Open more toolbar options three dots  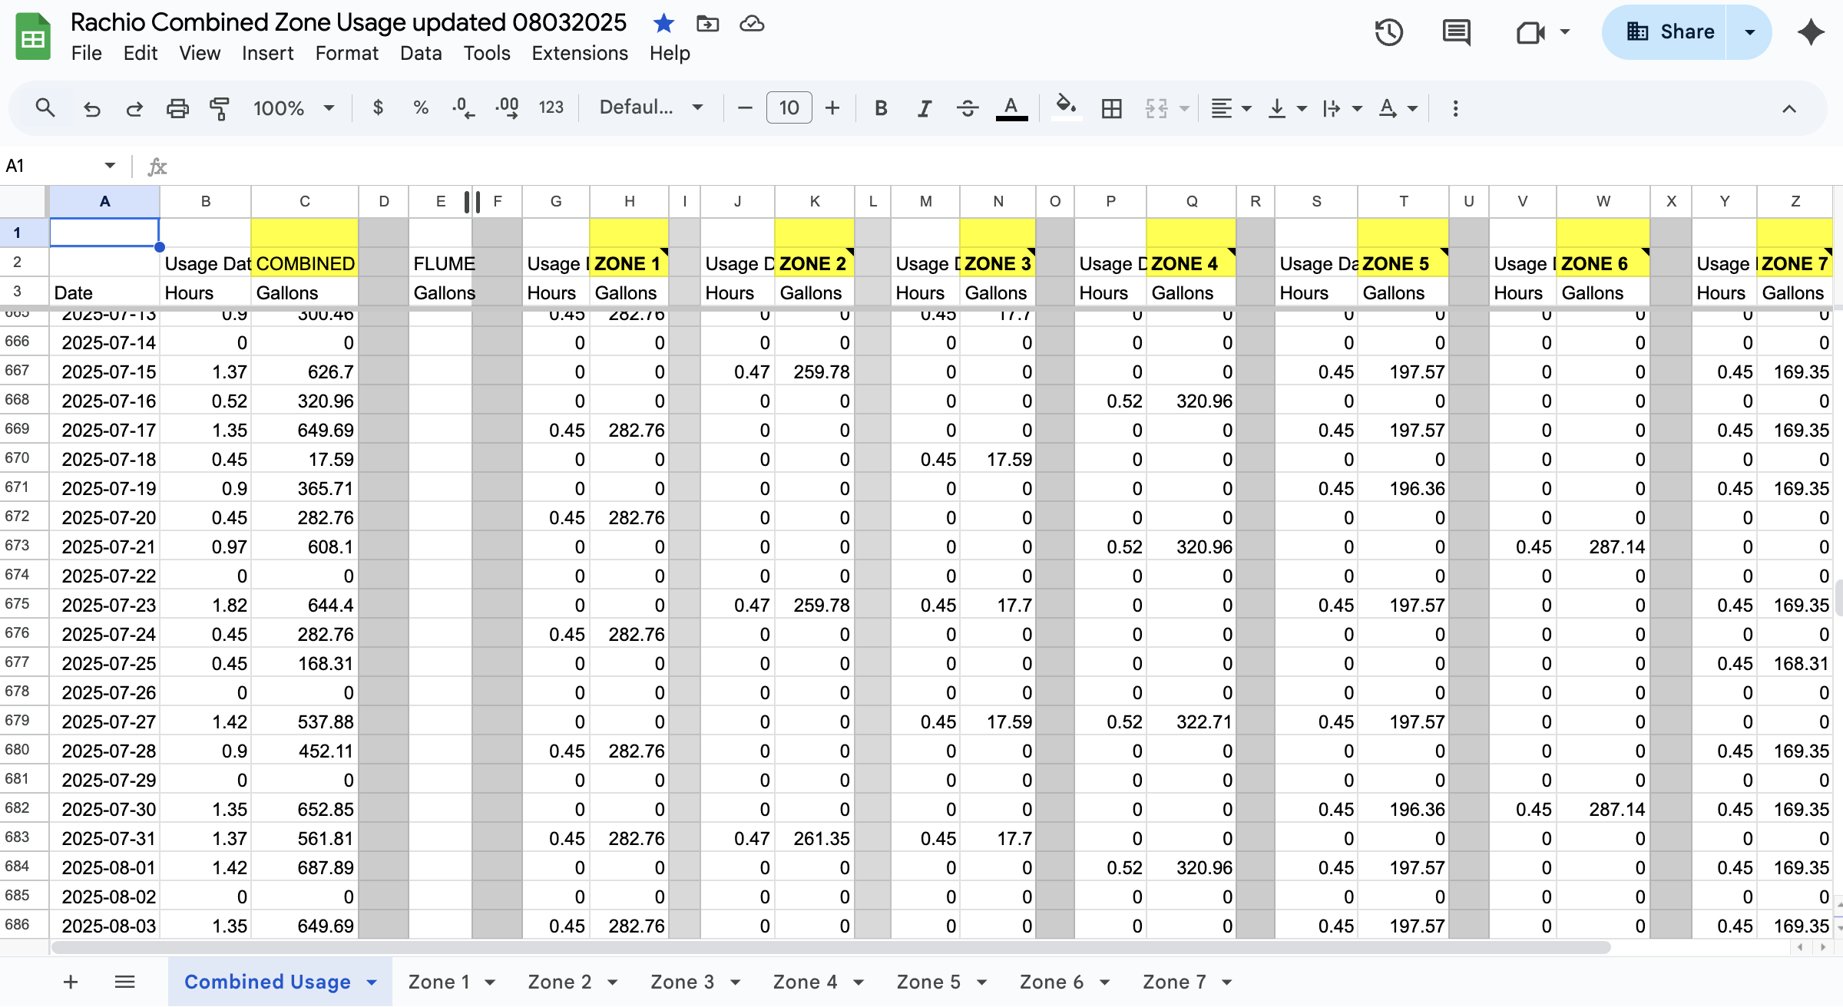tap(1455, 108)
